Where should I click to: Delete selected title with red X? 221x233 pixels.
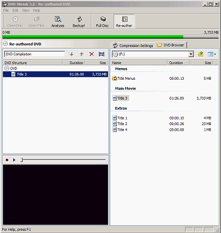91,54
